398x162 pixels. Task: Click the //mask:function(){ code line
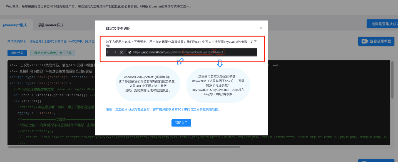tap(35, 131)
